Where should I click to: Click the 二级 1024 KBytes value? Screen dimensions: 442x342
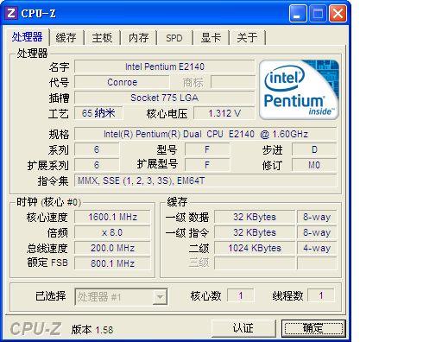[x=255, y=248]
